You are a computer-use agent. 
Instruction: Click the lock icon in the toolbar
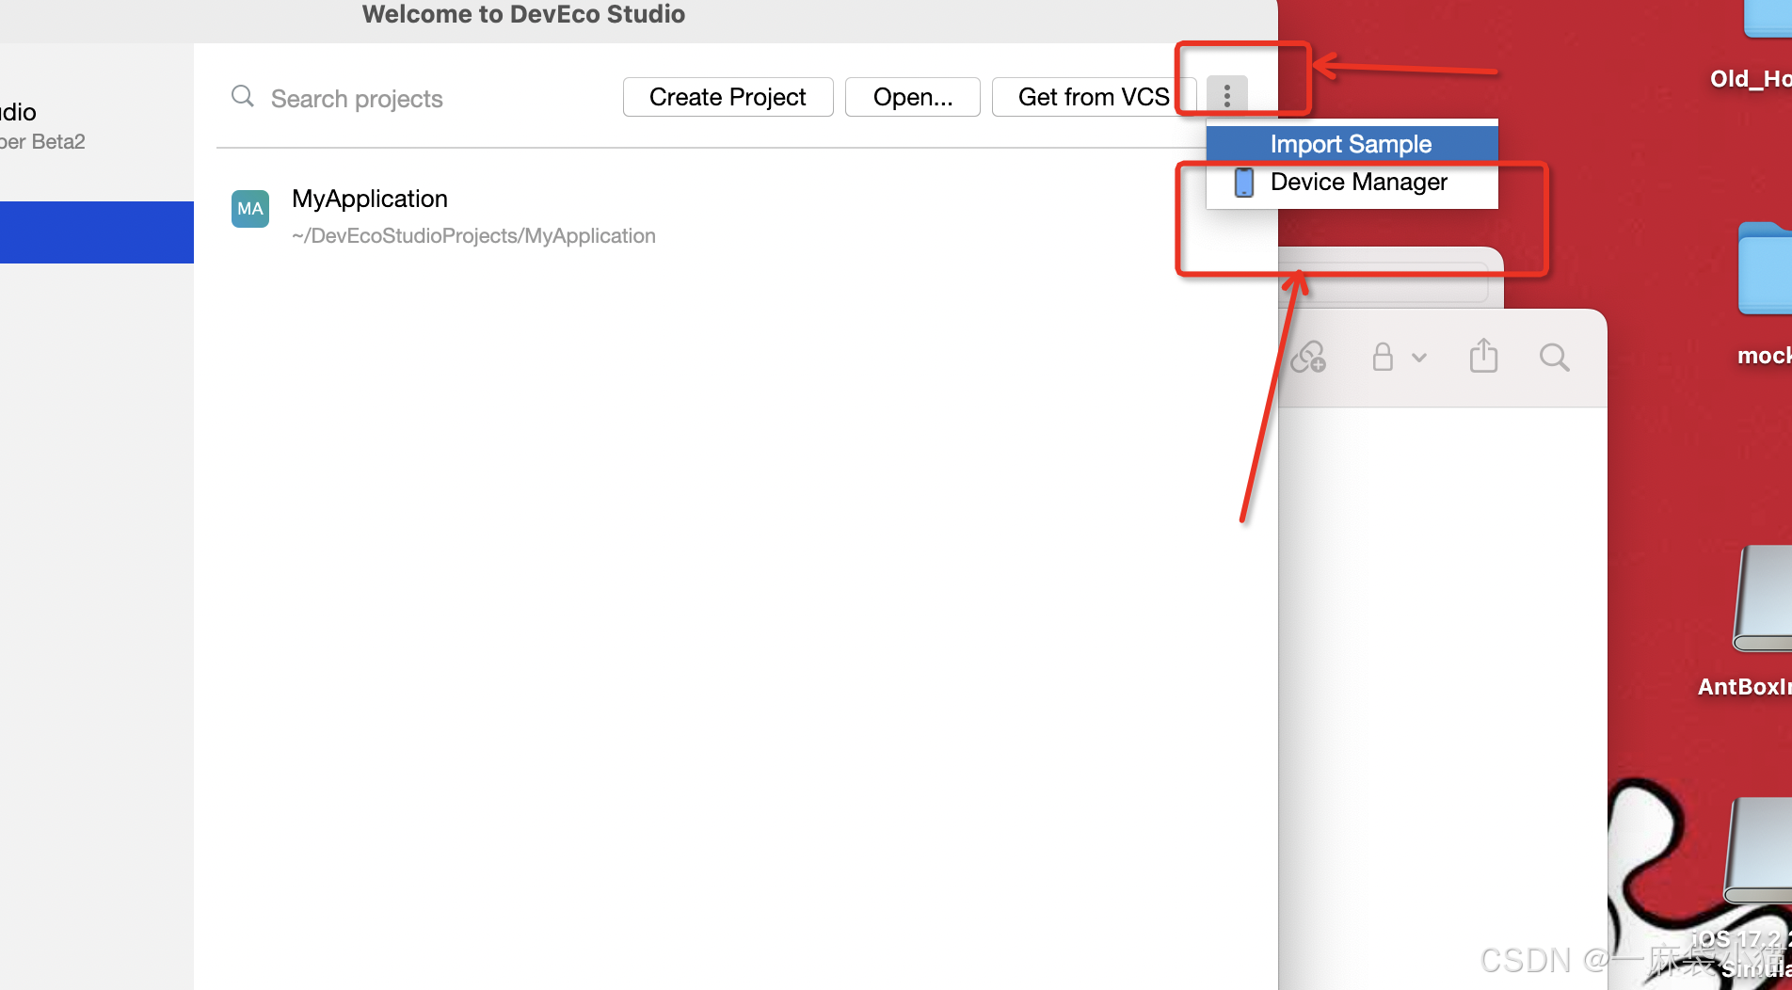(1382, 358)
